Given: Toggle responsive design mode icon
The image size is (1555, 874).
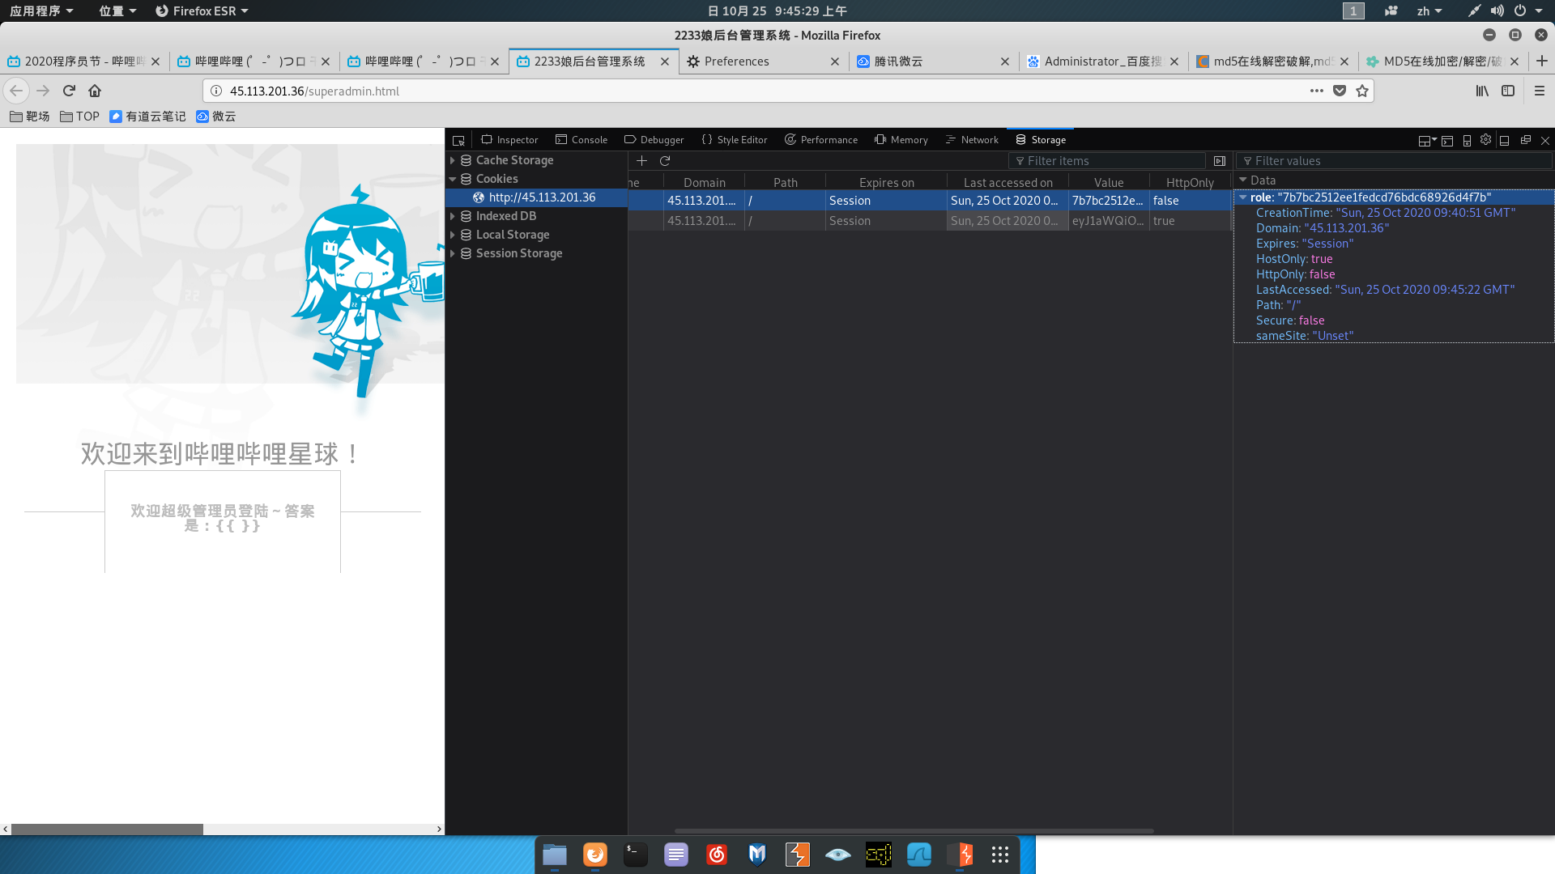Looking at the screenshot, I should tap(1467, 140).
